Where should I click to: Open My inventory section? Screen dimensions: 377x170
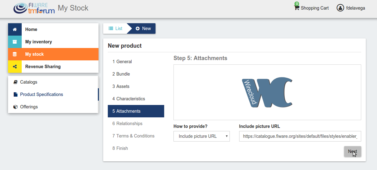click(53, 42)
